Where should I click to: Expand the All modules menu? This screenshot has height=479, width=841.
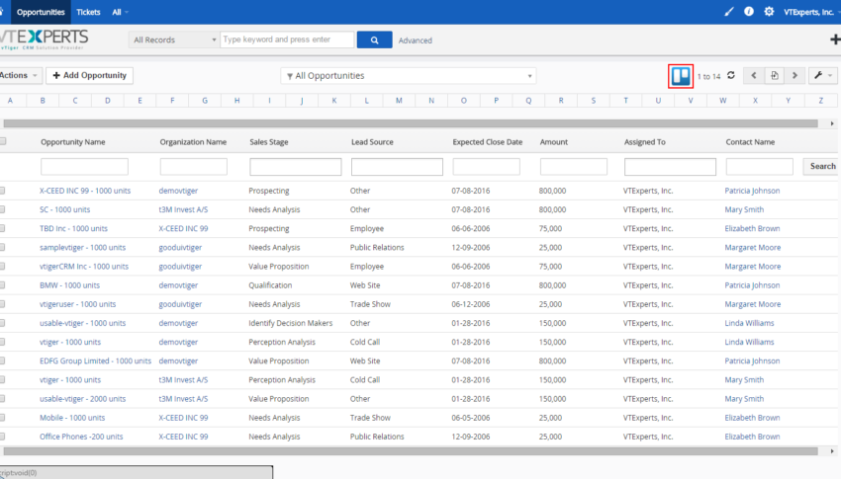[120, 12]
